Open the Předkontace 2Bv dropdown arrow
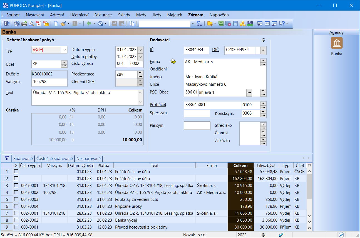 [140, 73]
